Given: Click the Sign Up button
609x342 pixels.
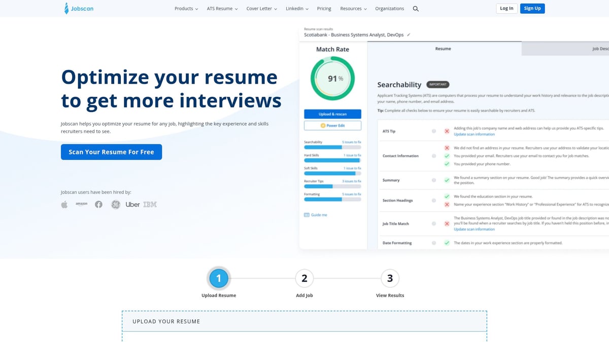Looking at the screenshot, I should 532,8.
